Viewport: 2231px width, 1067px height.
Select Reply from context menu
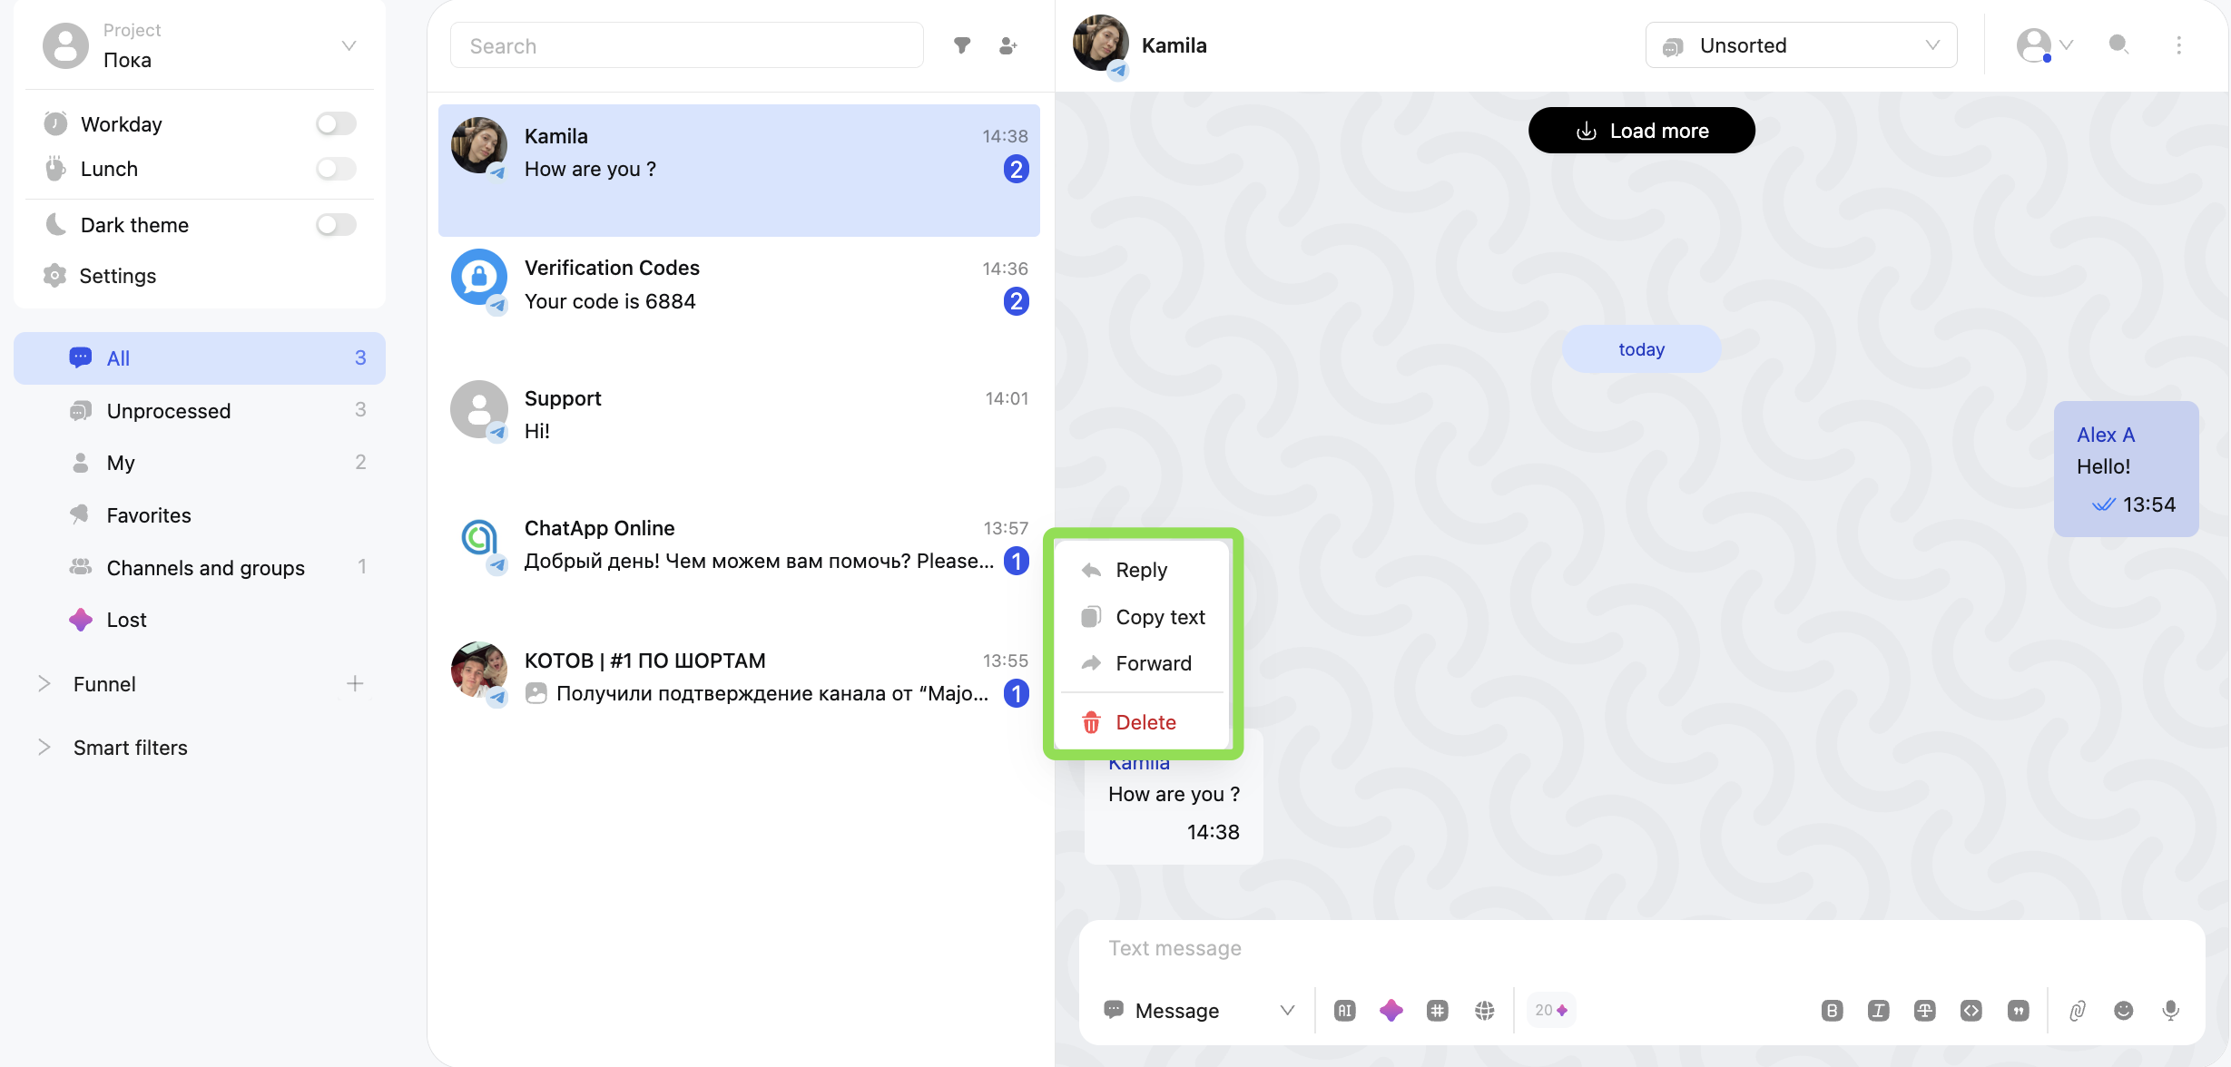(1142, 570)
